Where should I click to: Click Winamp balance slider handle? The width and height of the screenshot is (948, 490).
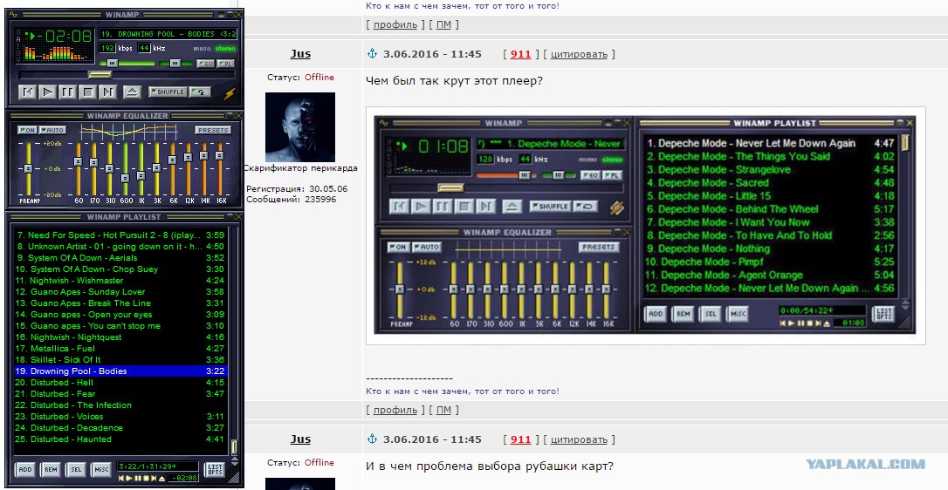tap(175, 63)
